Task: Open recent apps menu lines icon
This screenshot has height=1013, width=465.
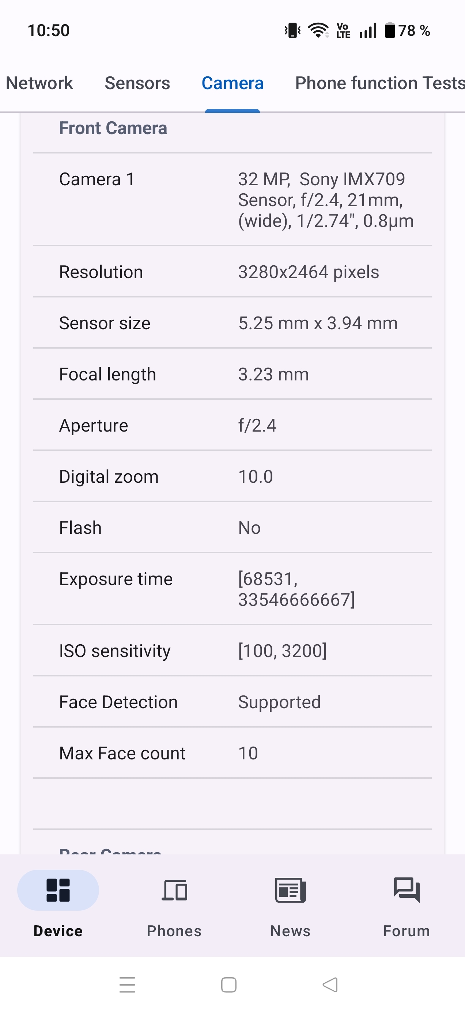Action: (x=127, y=985)
